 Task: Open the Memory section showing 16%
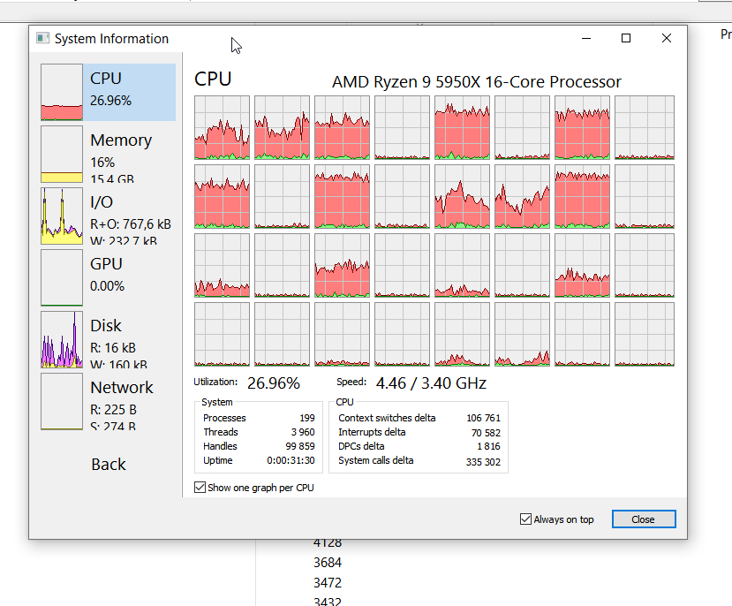[108, 154]
